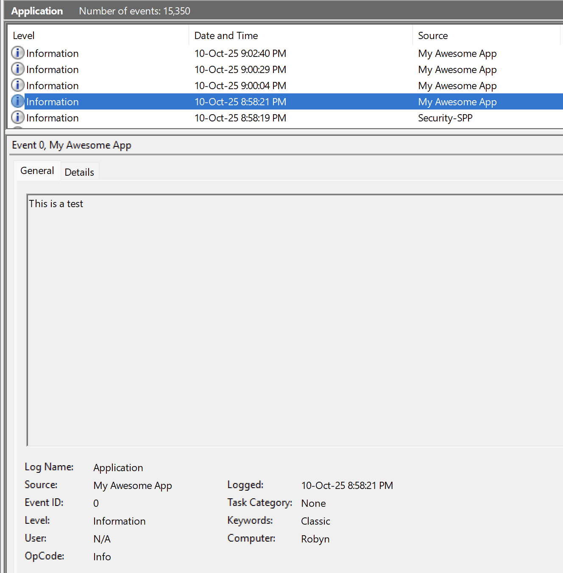Screen dimensions: 563x573
Task: Click the OpCode value 'Info'
Action: (x=102, y=557)
